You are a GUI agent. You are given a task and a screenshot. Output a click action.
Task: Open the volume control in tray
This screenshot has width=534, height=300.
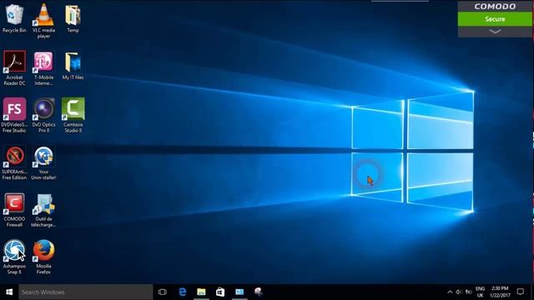pyautogui.click(x=459, y=292)
